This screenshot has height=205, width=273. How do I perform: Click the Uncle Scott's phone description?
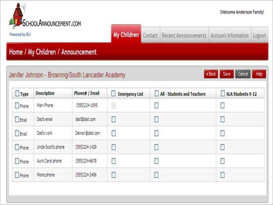[x=50, y=147]
